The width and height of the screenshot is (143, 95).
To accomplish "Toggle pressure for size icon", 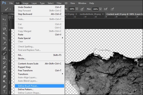I will [x=112, y=9].
